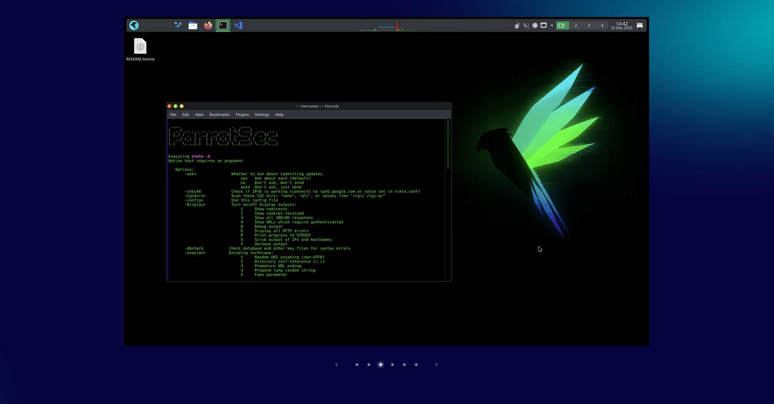This screenshot has width=774, height=404.
Task: Close the Konsole window with red button
Action: click(170, 106)
